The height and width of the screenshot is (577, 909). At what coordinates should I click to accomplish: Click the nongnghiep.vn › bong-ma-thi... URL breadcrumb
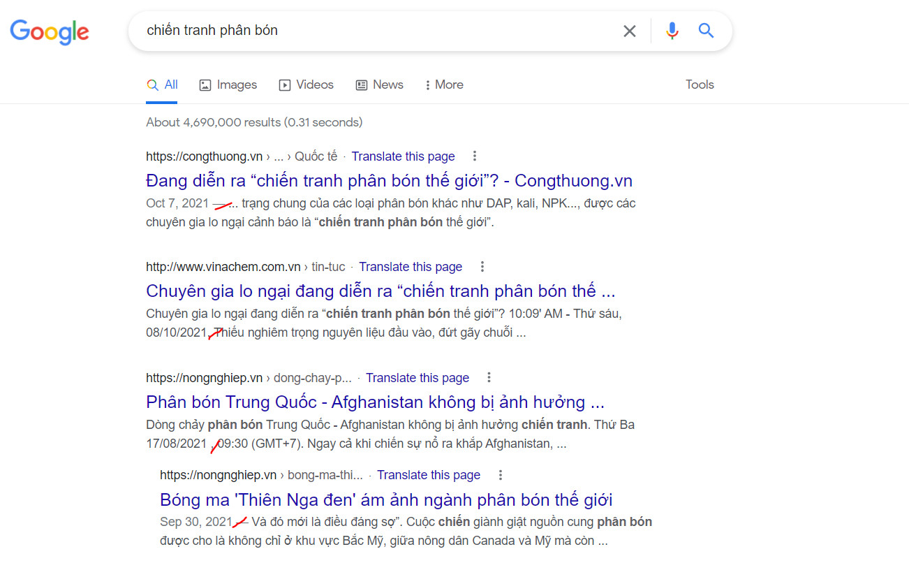[x=261, y=475]
